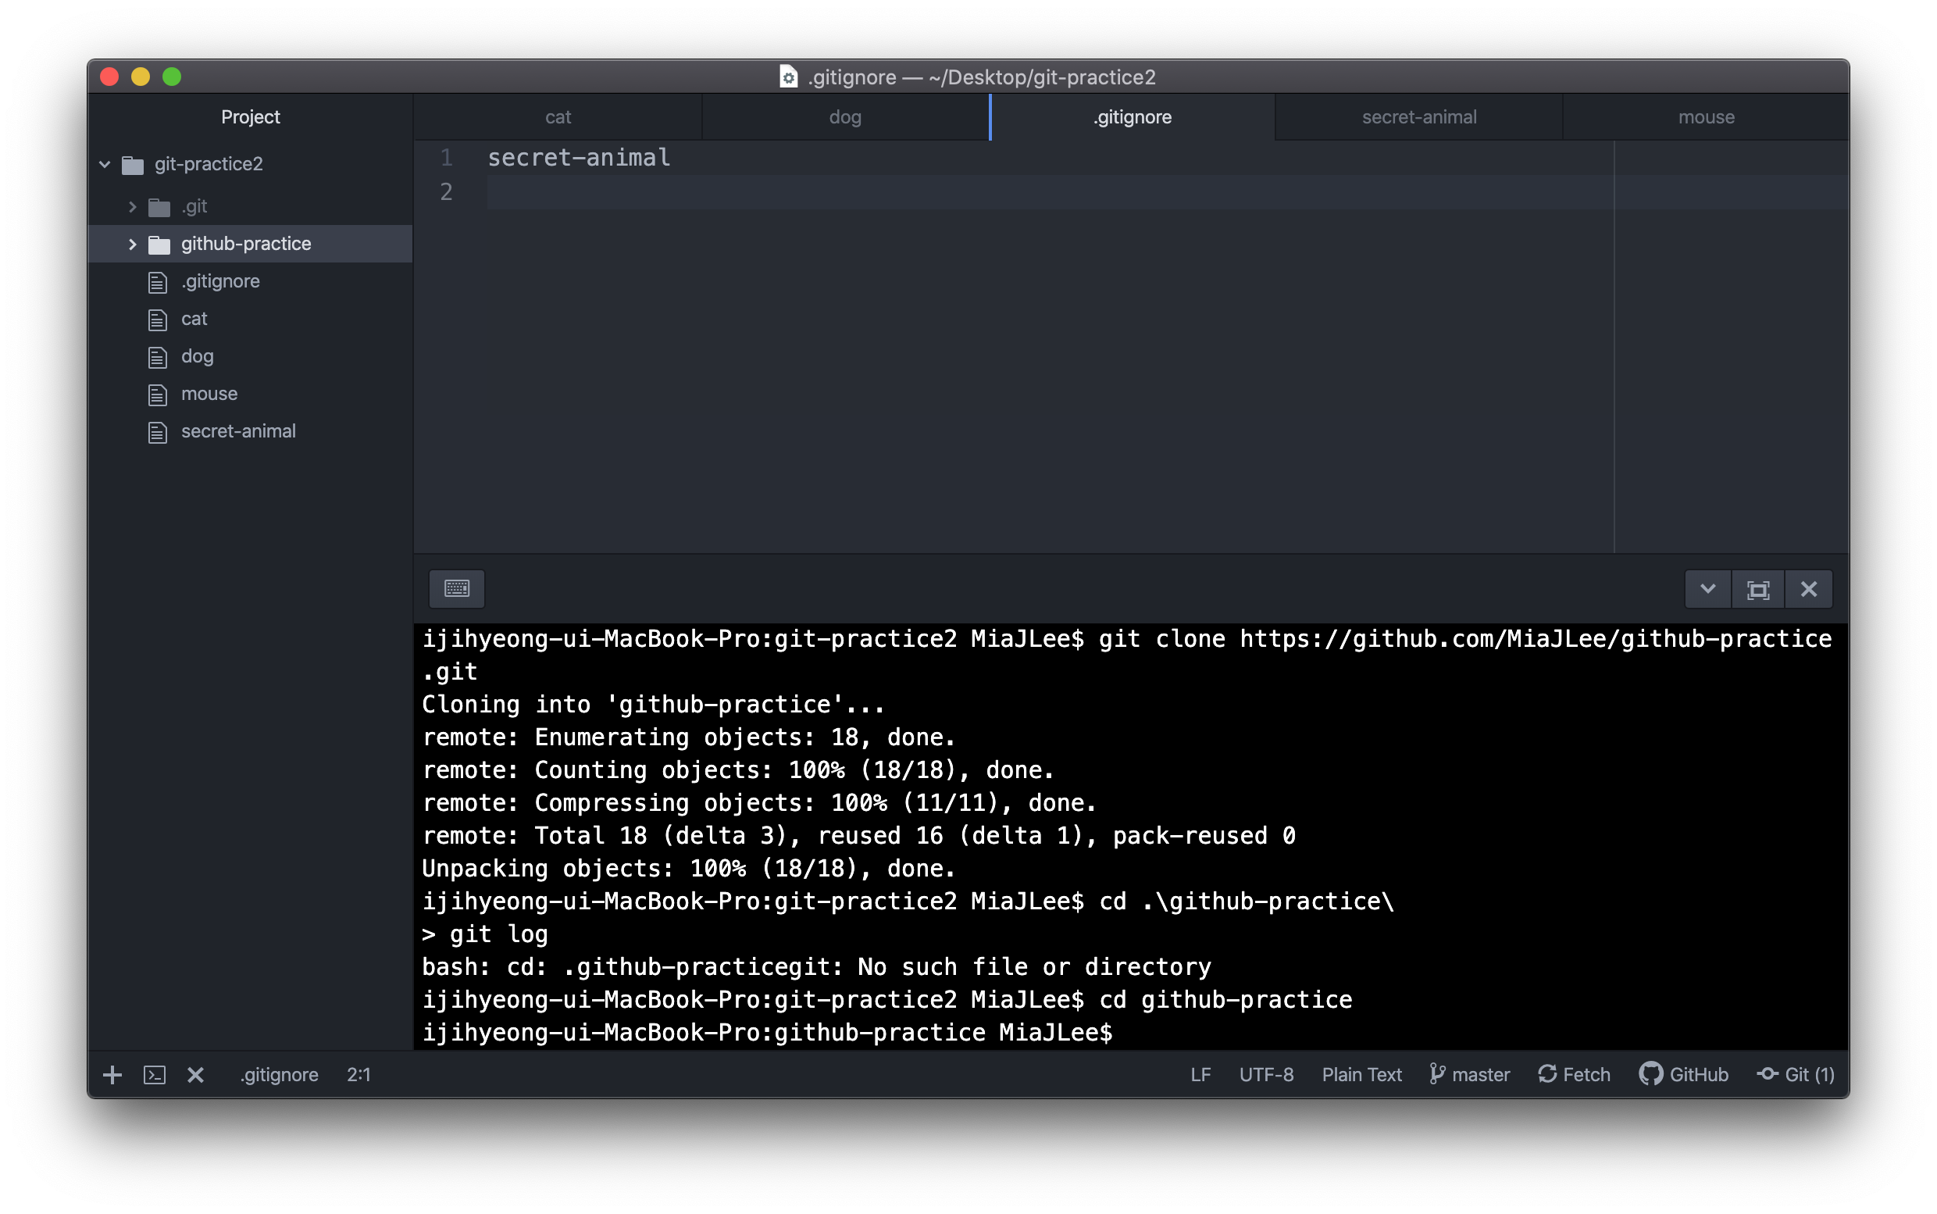The width and height of the screenshot is (1937, 1214).
Task: Expand the .git folder
Action: (133, 207)
